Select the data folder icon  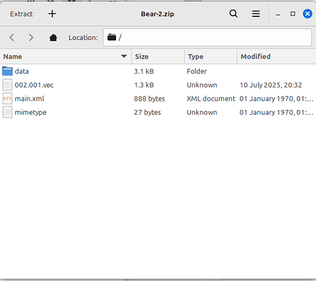tap(7, 71)
